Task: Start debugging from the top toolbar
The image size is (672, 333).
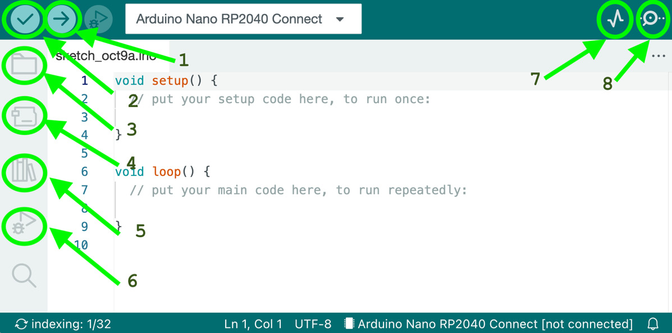Action: pos(98,19)
